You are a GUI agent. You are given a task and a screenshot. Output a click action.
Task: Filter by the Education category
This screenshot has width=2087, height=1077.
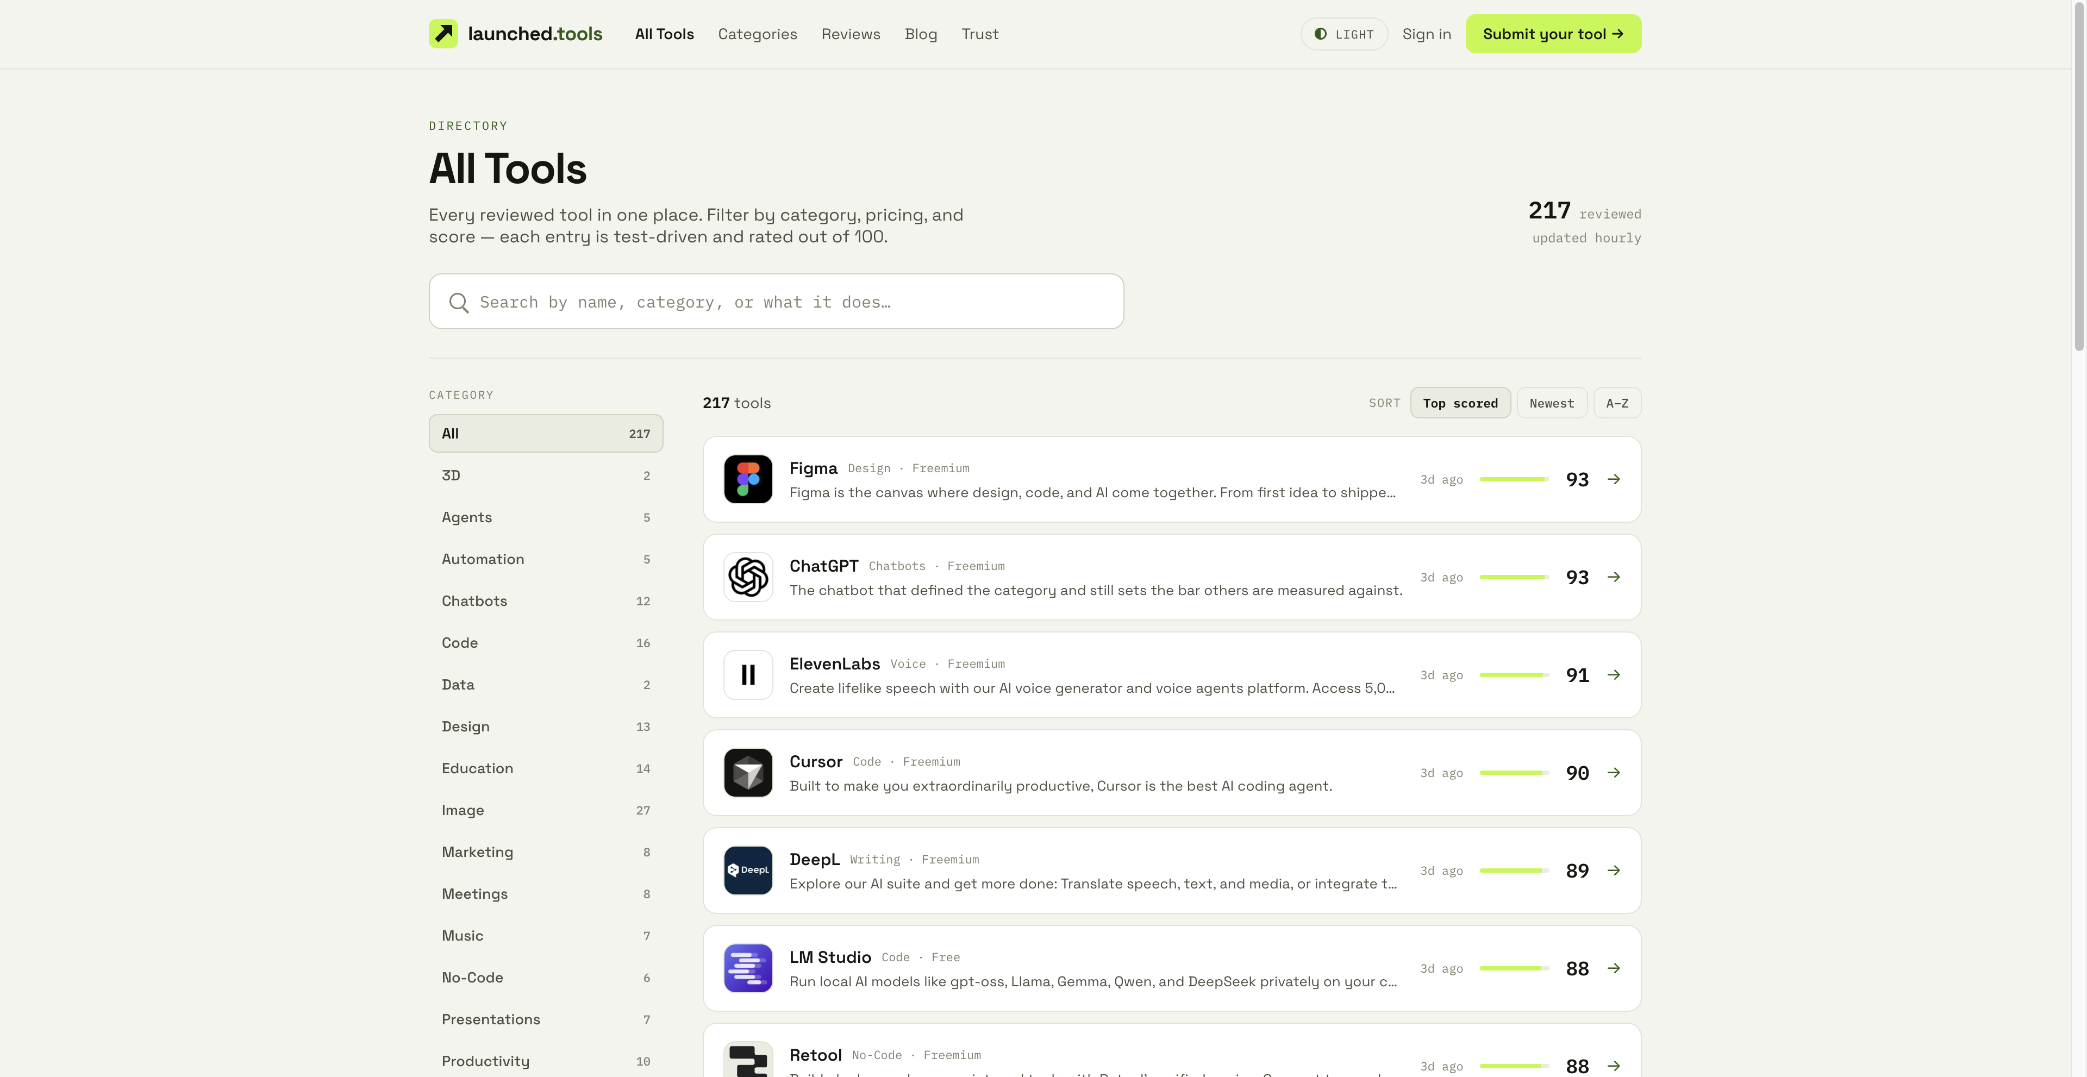tap(546, 768)
